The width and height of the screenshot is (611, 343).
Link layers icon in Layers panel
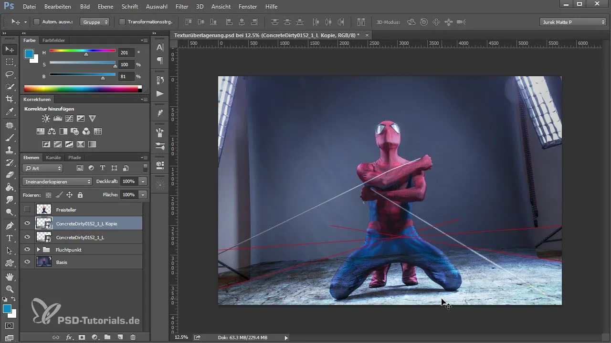(x=56, y=337)
